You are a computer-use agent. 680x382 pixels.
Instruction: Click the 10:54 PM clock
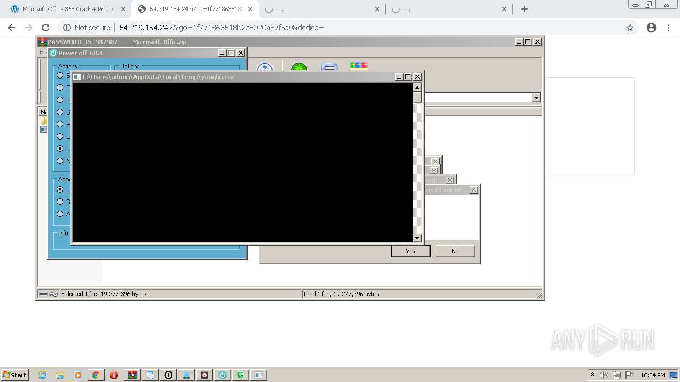point(652,375)
